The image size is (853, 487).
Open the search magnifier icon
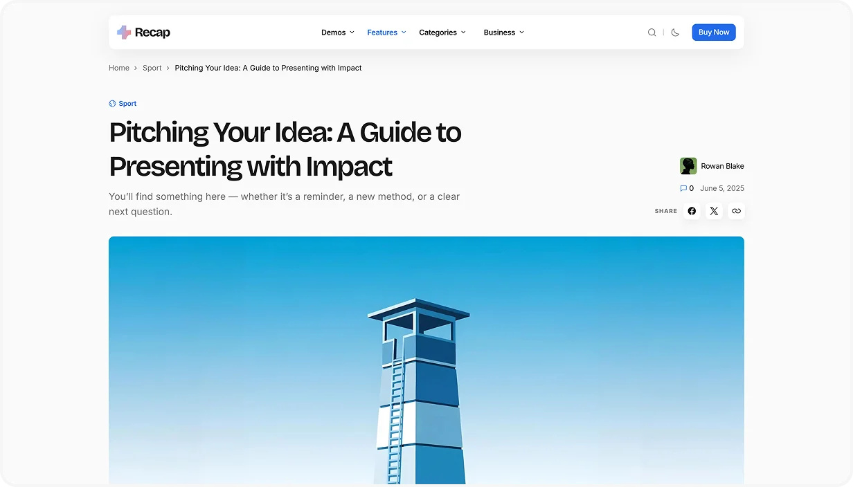point(652,33)
